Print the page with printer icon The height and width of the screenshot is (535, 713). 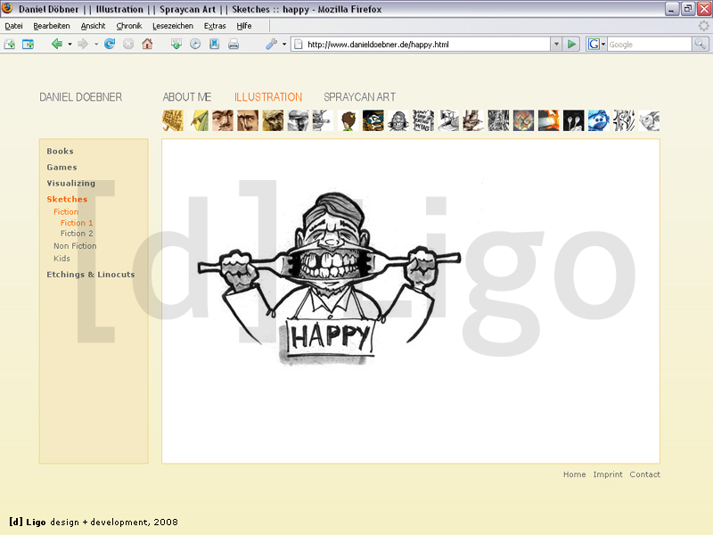(x=234, y=44)
